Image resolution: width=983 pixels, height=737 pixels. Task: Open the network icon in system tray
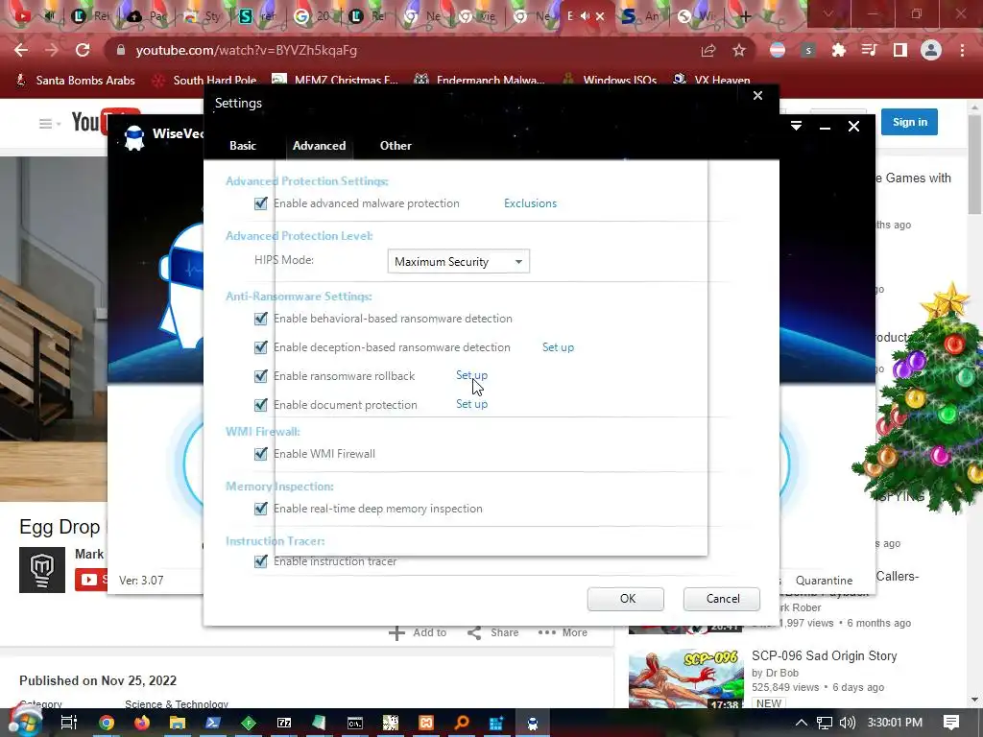[x=825, y=723]
